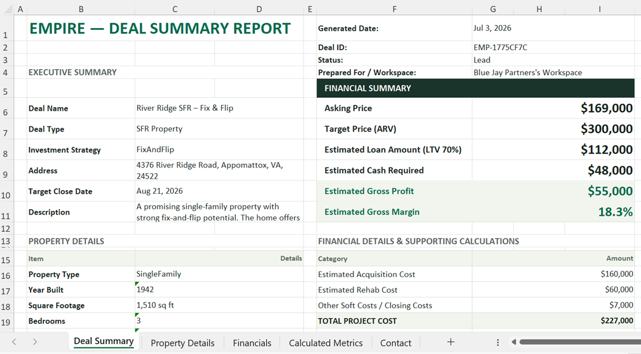Select Estimated Cash Required value $48,000
This screenshot has width=641, height=354.
pyautogui.click(x=610, y=170)
